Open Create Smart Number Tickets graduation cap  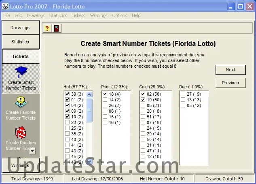tap(21, 72)
